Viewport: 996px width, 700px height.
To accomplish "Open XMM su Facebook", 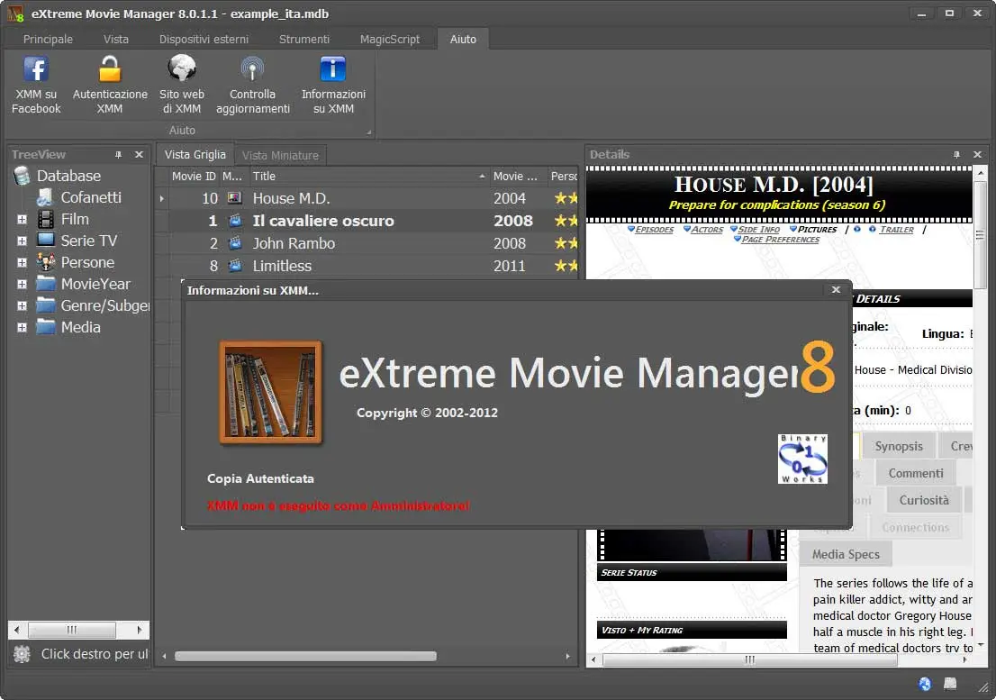I will click(36, 85).
